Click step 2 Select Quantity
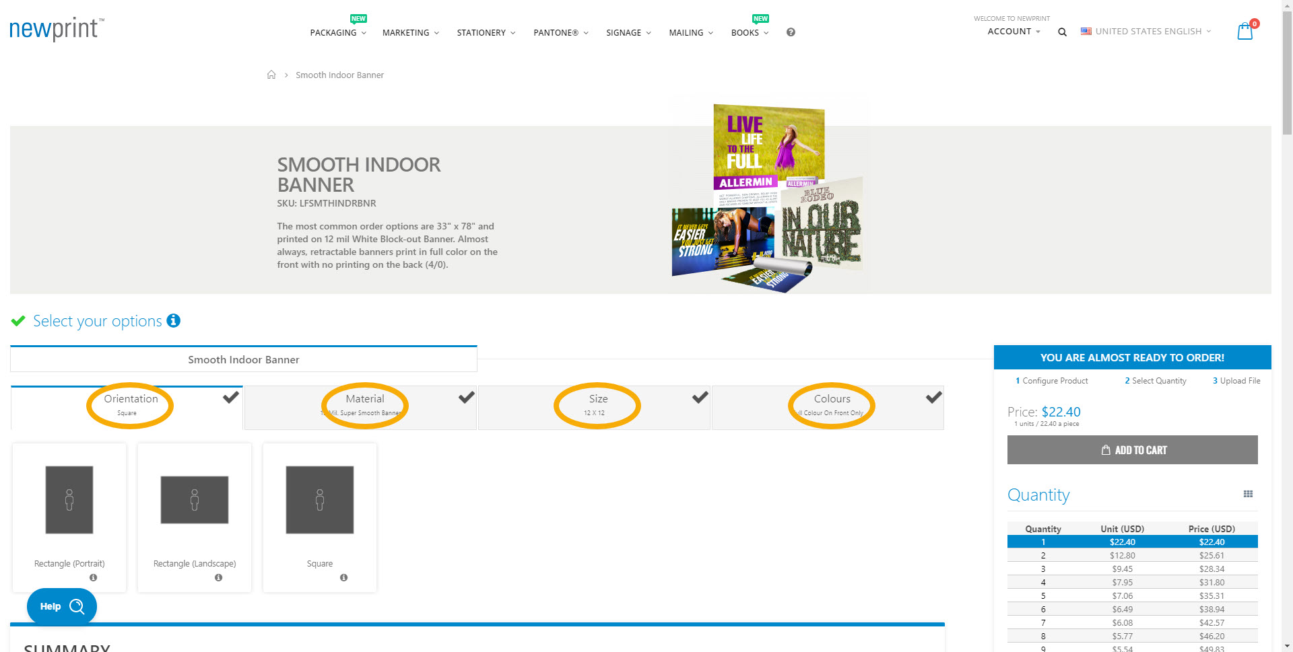 pos(1156,381)
